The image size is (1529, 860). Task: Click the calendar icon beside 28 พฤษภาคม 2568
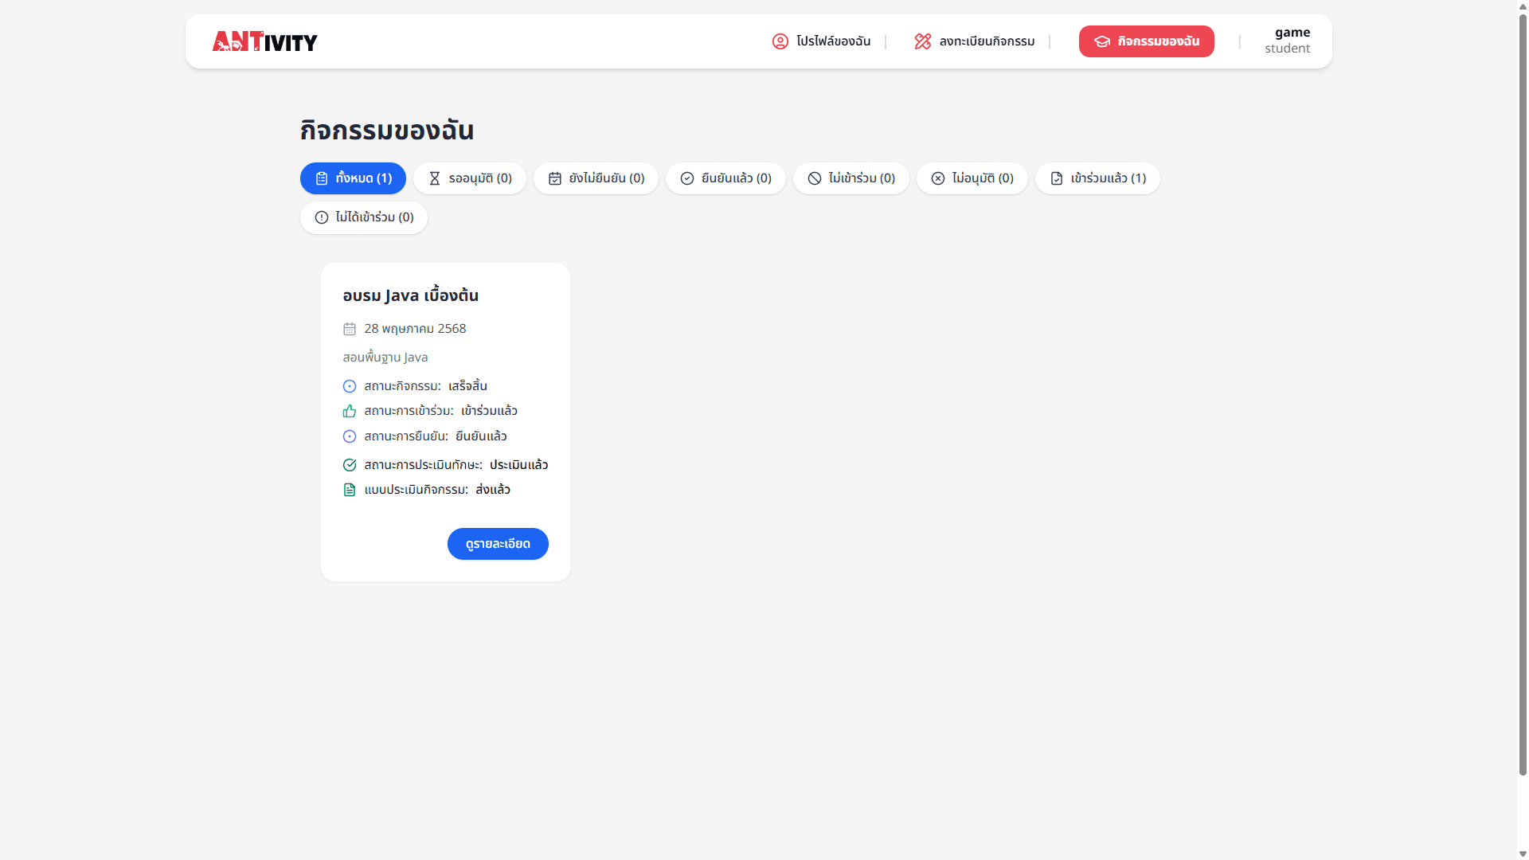pos(349,329)
